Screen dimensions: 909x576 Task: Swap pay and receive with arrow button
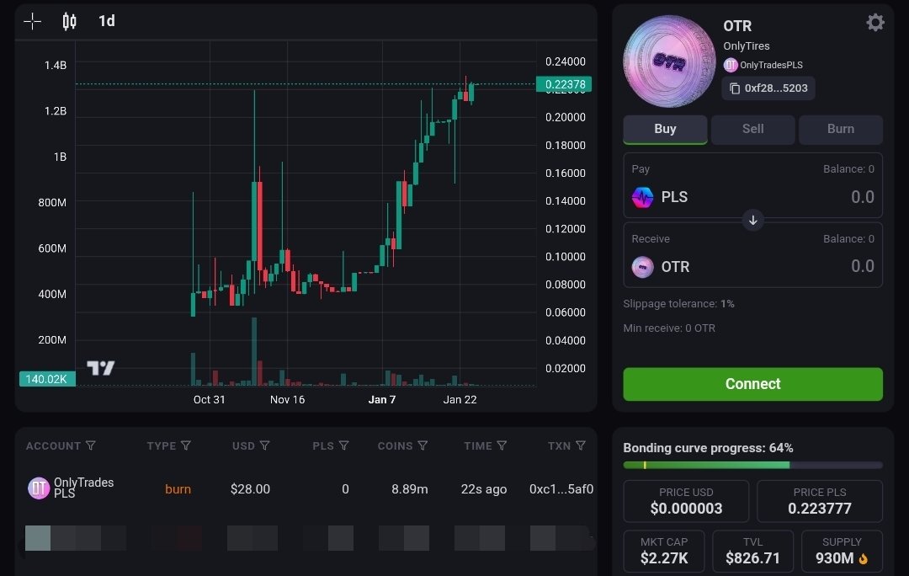point(752,220)
